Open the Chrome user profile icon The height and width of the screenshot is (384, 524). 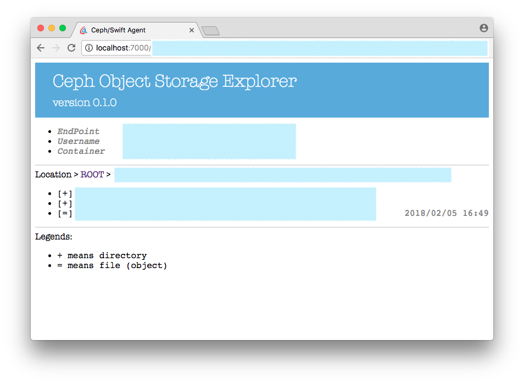click(x=483, y=28)
